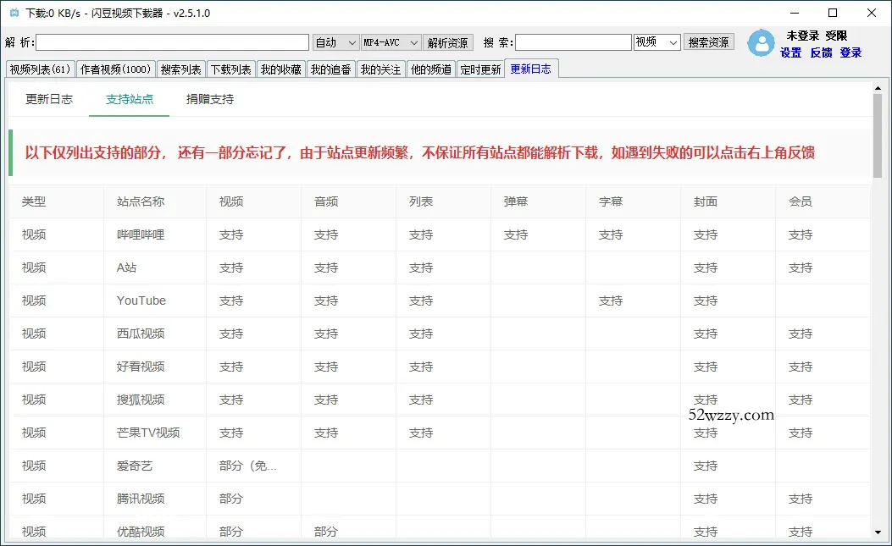Open the 设置 link
This screenshot has width=892, height=546.
pos(790,52)
